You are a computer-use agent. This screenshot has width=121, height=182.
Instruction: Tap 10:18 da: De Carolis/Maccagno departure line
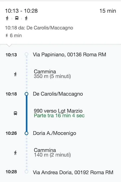[39, 28]
